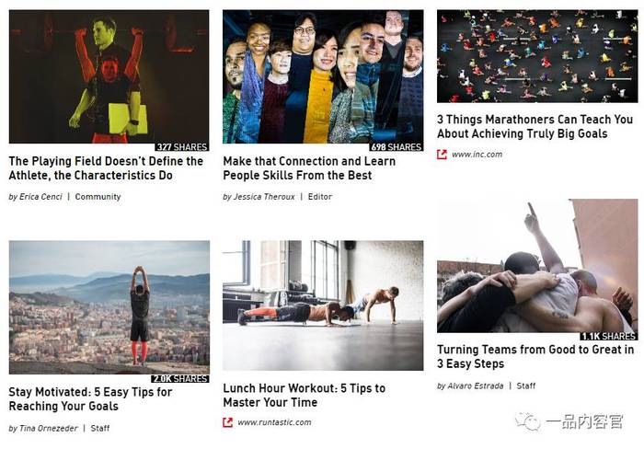The width and height of the screenshot is (644, 449).
Task: Visit author Jessica Theroux's profile
Action: tap(264, 197)
